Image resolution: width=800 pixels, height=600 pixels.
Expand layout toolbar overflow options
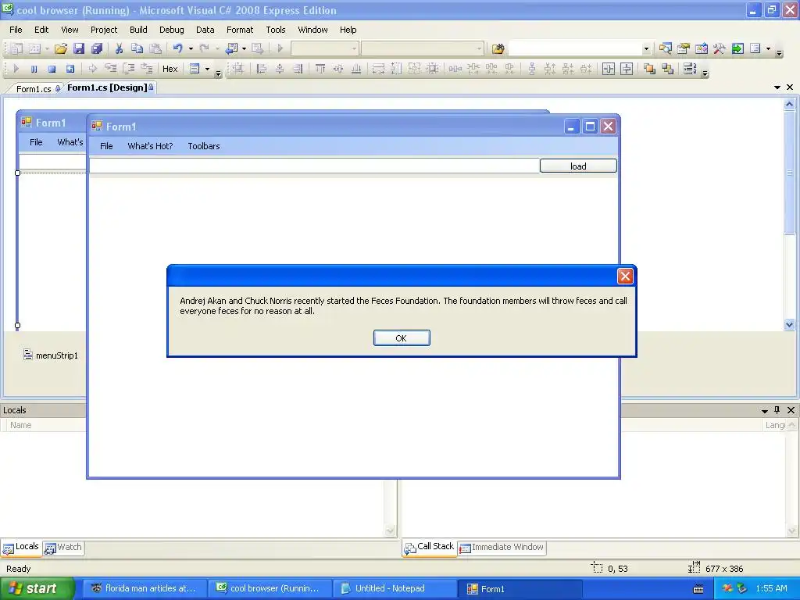(705, 73)
